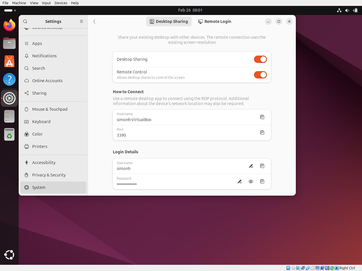Click the How to Connect heading
362x271 pixels.
128,92
